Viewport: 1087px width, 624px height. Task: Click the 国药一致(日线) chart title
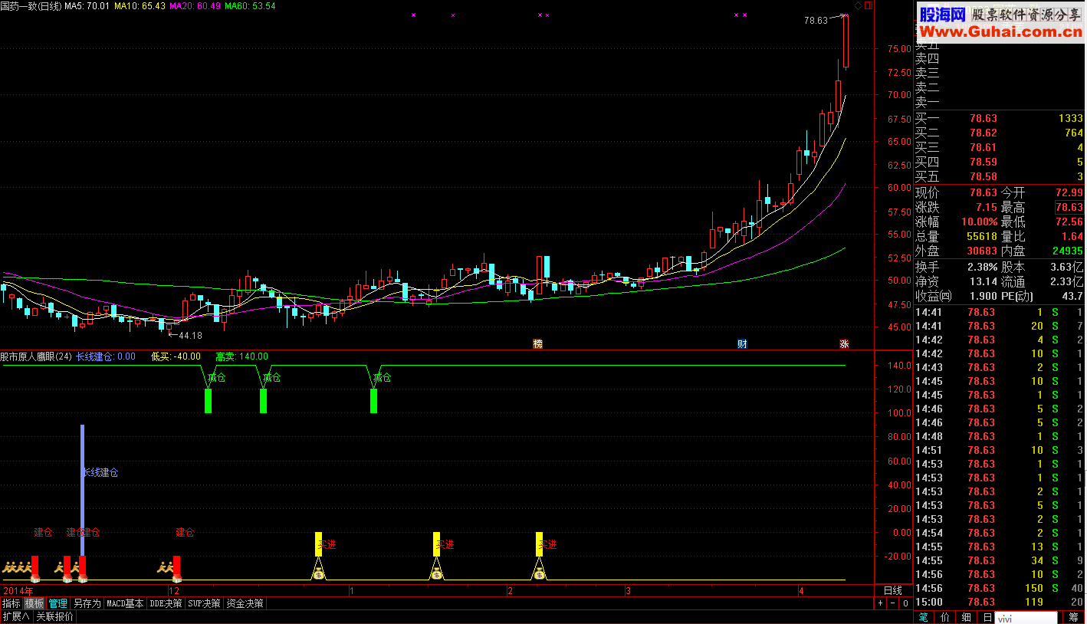coord(31,6)
